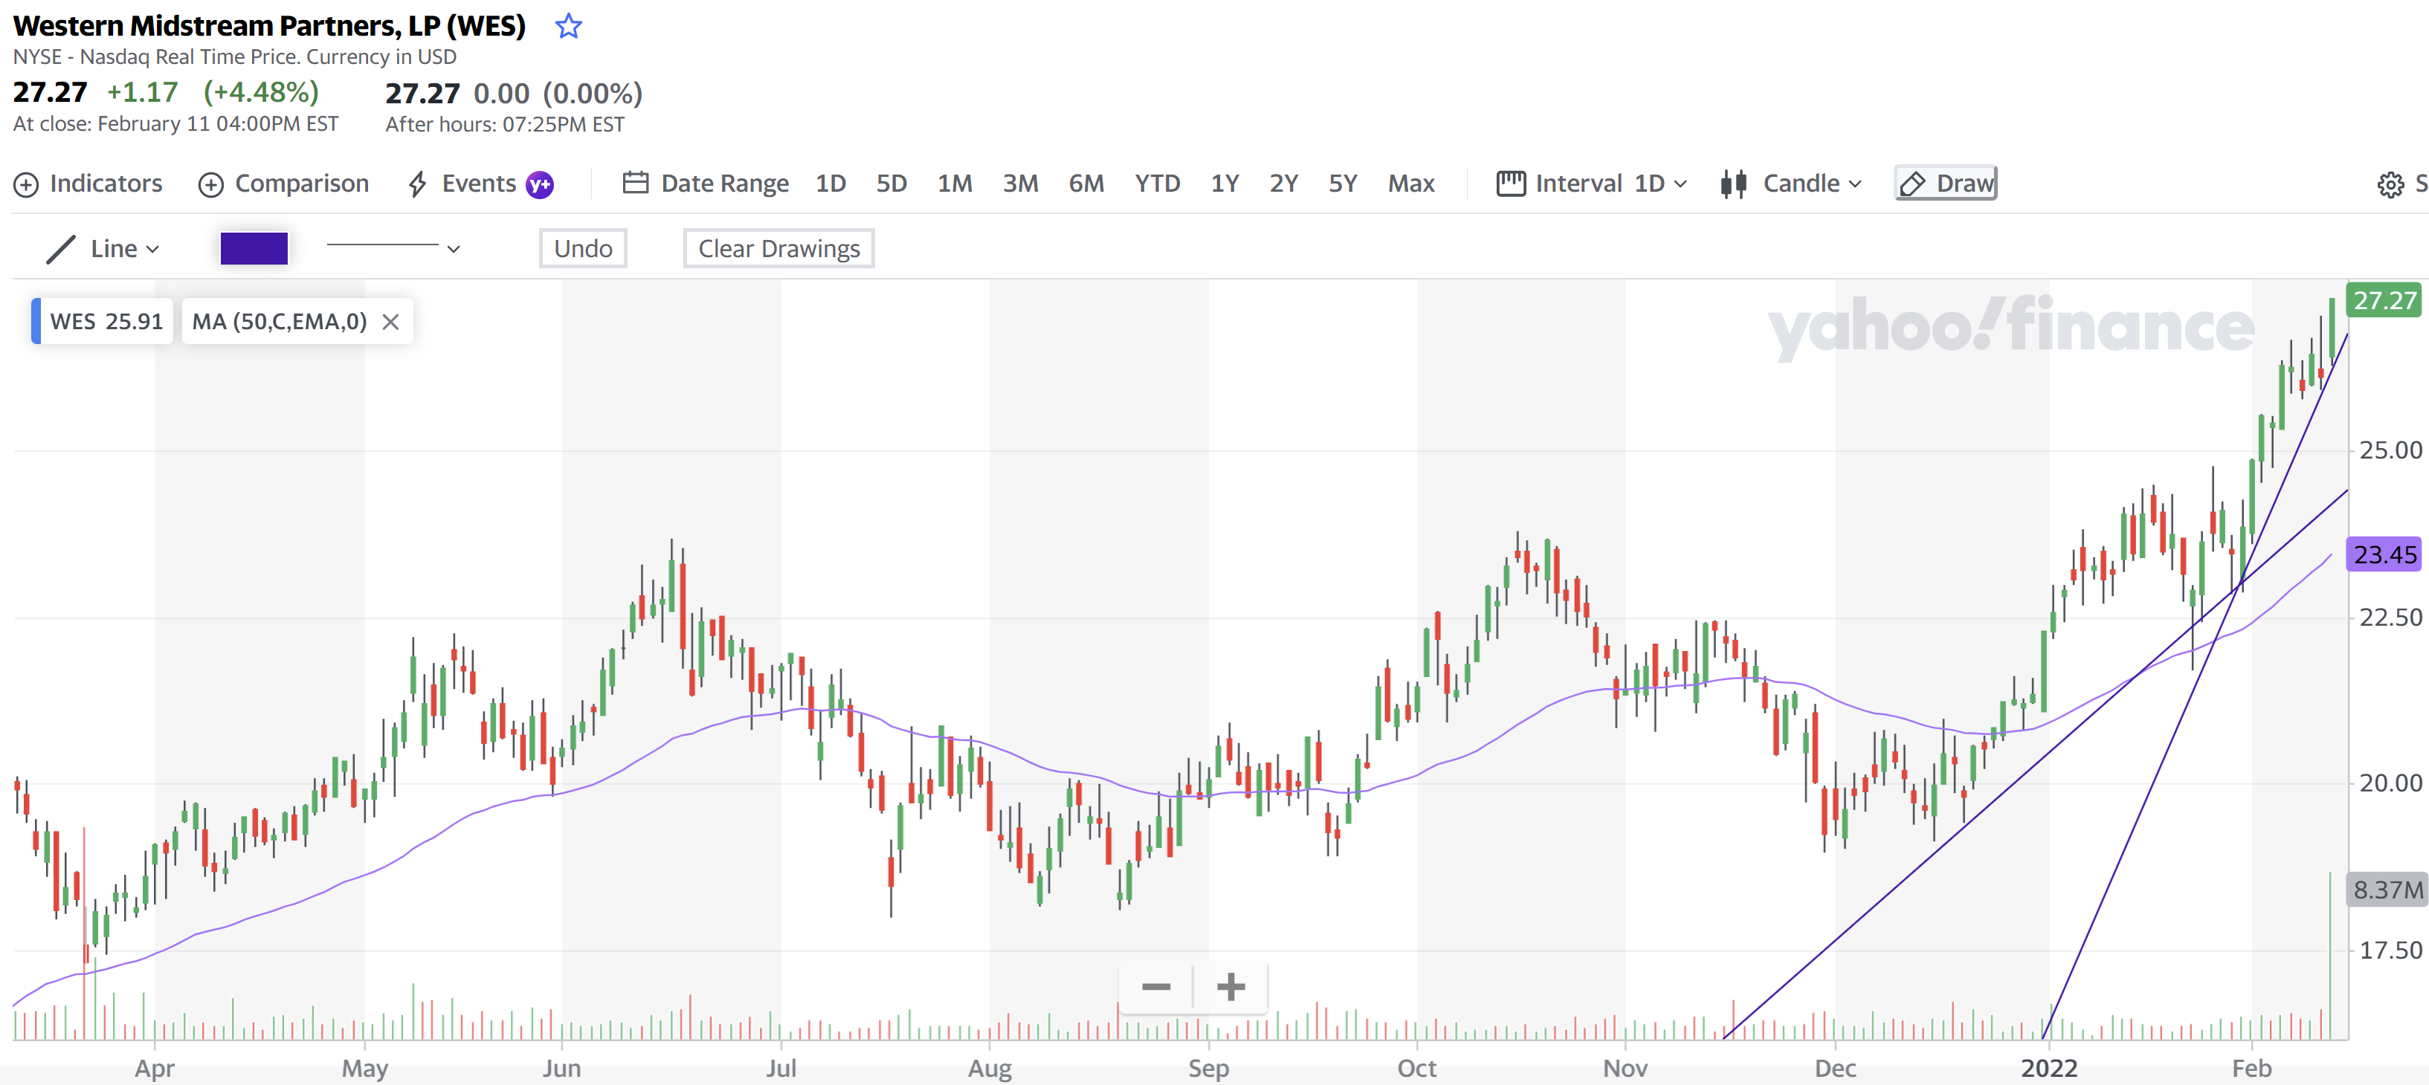Zoom out the chart with minus button
This screenshot has height=1085, width=2429.
click(x=1156, y=987)
